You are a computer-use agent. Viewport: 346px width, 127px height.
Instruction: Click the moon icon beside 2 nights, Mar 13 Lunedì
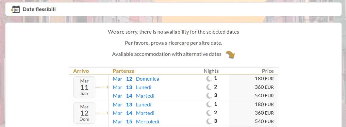pos(209,87)
